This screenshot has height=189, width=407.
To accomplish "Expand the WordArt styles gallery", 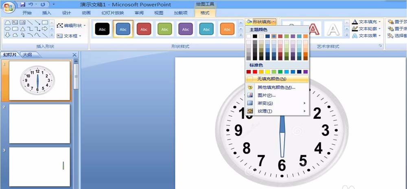I will tap(346, 34).
